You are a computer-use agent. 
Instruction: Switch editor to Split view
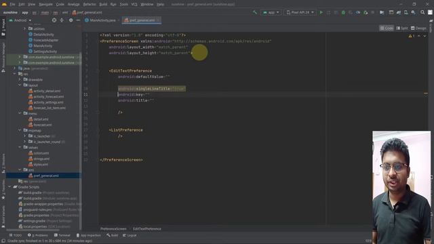(x=402, y=28)
